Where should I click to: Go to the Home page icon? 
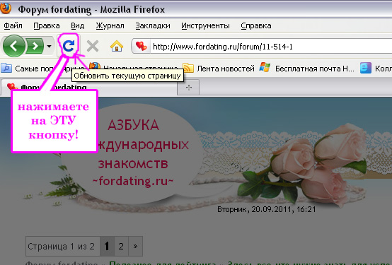pos(117,46)
